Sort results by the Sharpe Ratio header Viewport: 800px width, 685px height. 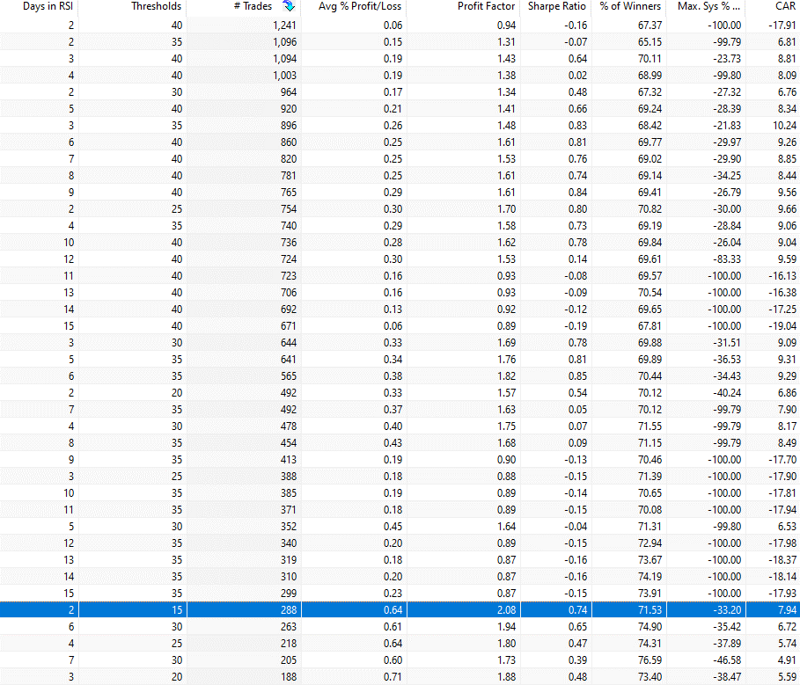point(556,7)
